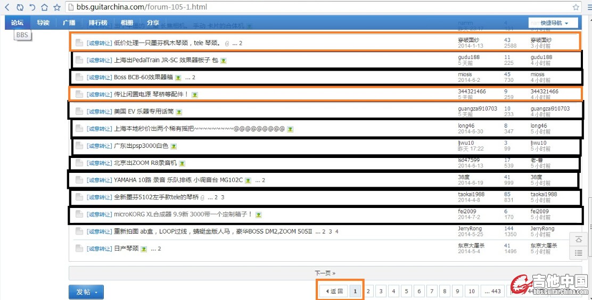
Task: Open the 导读 tab in the navigation bar
Action: [43, 23]
